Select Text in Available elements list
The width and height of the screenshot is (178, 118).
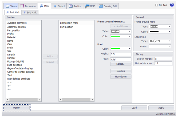click(x=10, y=75)
